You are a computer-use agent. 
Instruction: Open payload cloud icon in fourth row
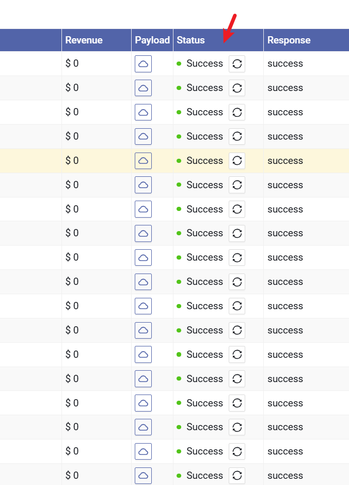coord(143,137)
